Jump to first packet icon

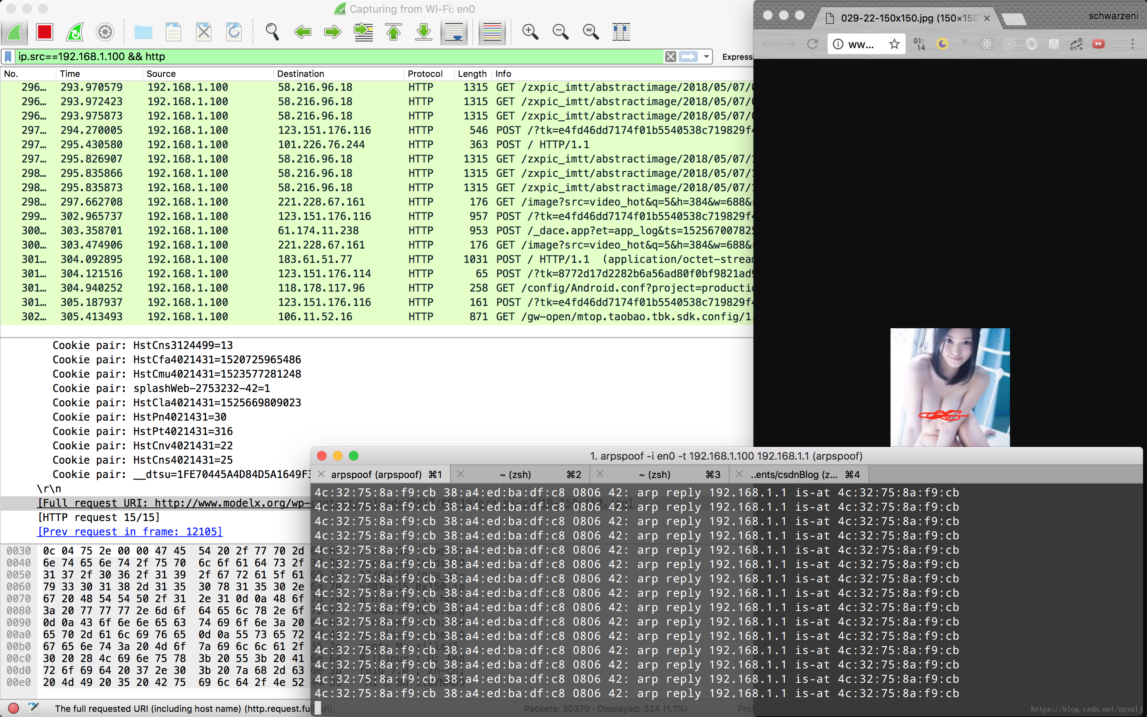(x=393, y=32)
